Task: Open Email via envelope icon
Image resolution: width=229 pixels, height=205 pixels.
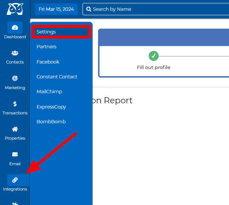Action: [x=15, y=154]
